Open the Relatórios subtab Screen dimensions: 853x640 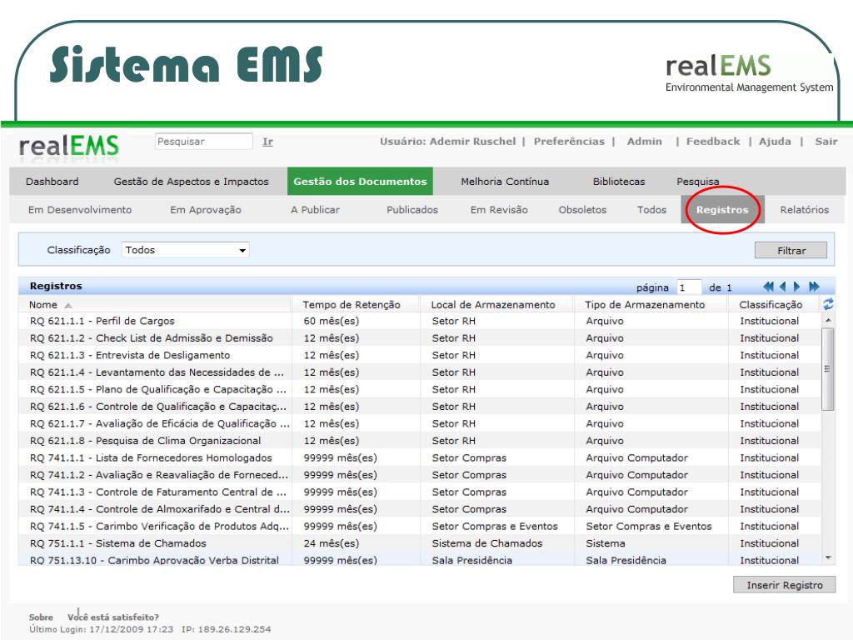pyautogui.click(x=804, y=209)
